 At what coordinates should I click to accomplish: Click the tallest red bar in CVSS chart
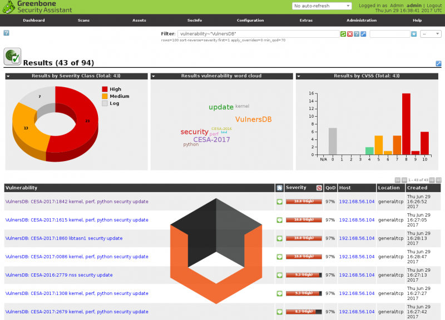tap(406, 123)
